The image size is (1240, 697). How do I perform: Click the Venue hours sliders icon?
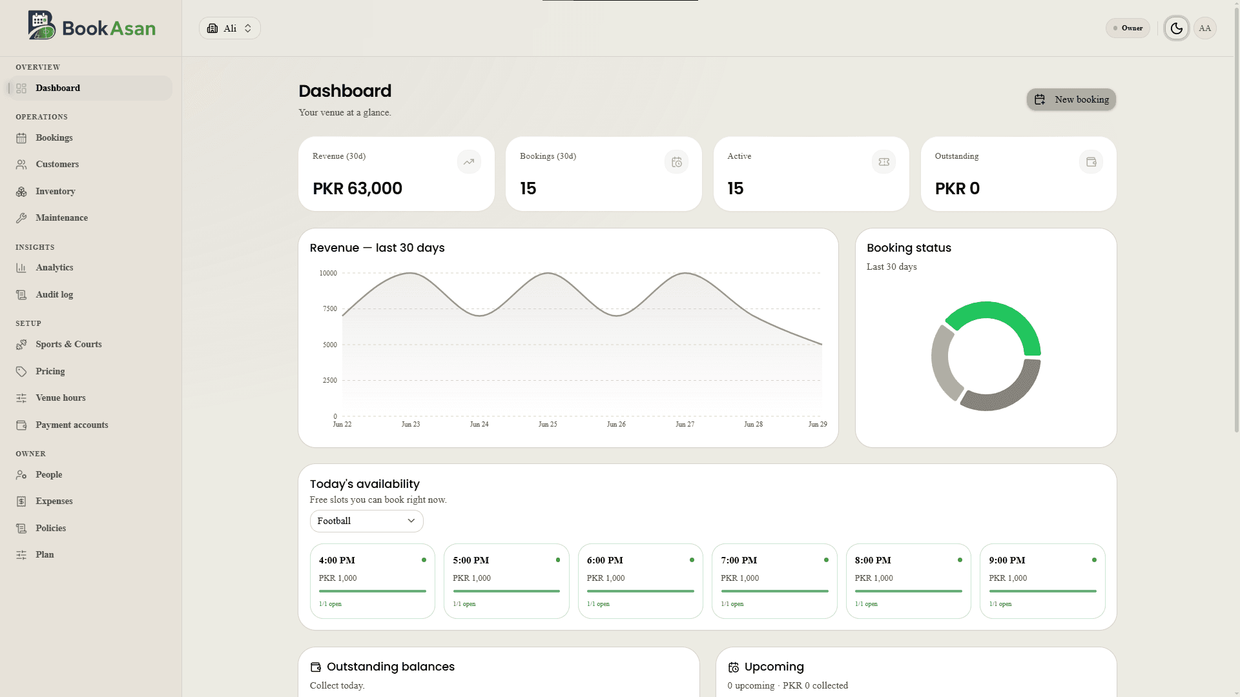click(x=21, y=398)
